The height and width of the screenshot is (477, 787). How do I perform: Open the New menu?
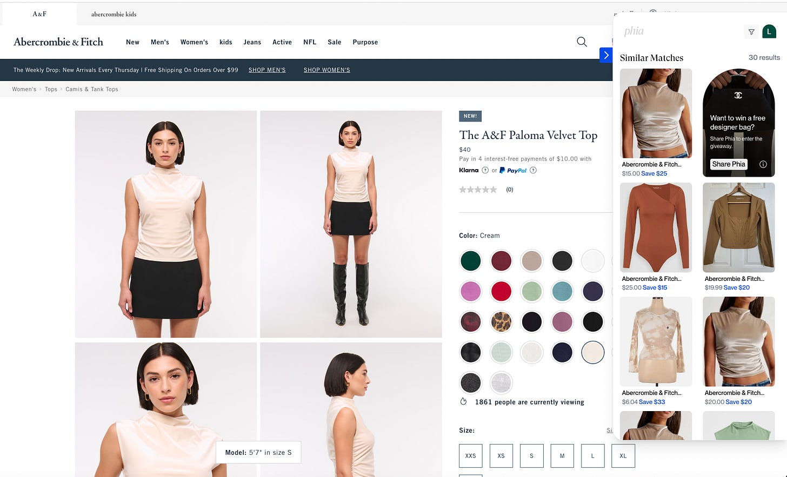click(132, 42)
